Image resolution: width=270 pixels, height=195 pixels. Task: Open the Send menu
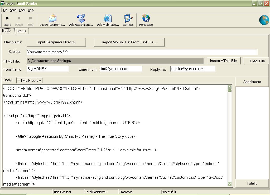click(x=13, y=10)
